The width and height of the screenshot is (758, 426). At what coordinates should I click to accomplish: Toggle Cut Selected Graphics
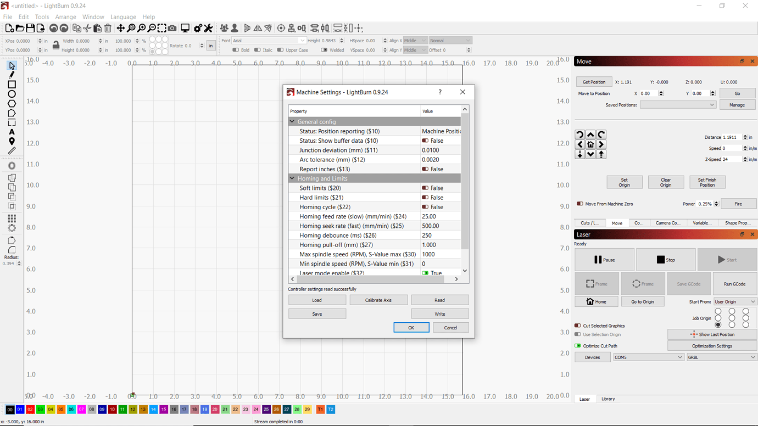[x=577, y=326]
